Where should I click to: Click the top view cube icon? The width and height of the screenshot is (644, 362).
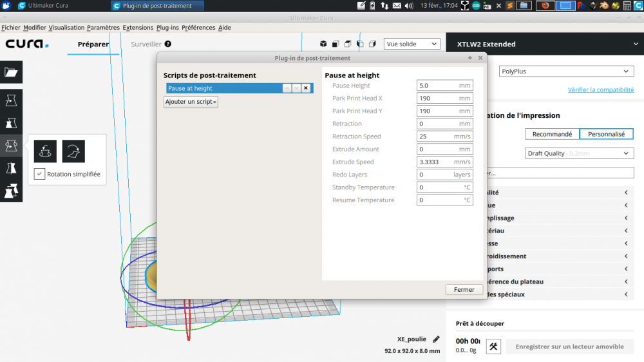pyautogui.click(x=348, y=44)
